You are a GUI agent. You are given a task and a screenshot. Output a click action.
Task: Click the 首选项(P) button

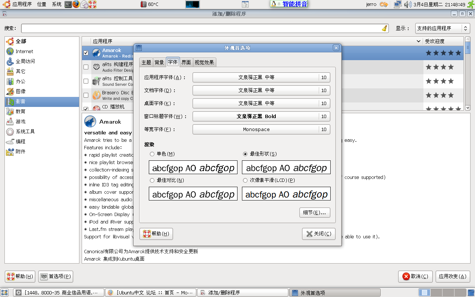point(56,276)
